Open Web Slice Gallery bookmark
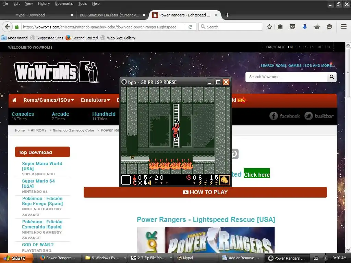 pos(118,38)
